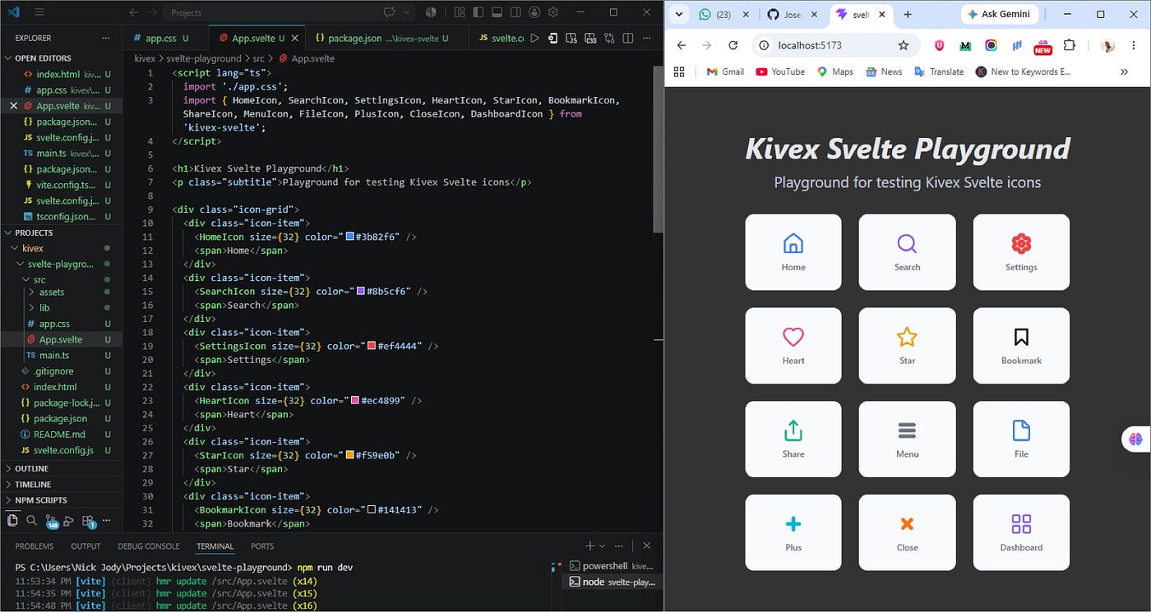This screenshot has width=1151, height=612.
Task: Select the powershell terminal entry
Action: (x=613, y=566)
